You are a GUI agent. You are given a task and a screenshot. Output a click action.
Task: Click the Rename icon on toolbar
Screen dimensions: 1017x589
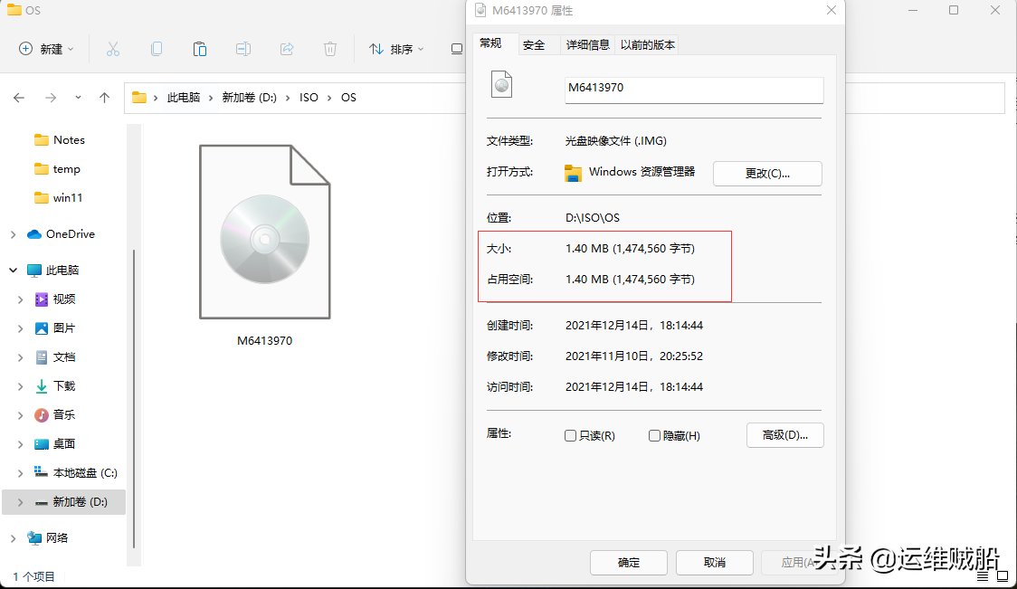tap(242, 48)
